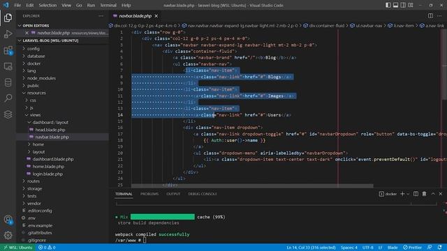This screenshot has width=447, height=251.
Task: Close navbar.blade.php in Open Editors
Action: coord(27,33)
